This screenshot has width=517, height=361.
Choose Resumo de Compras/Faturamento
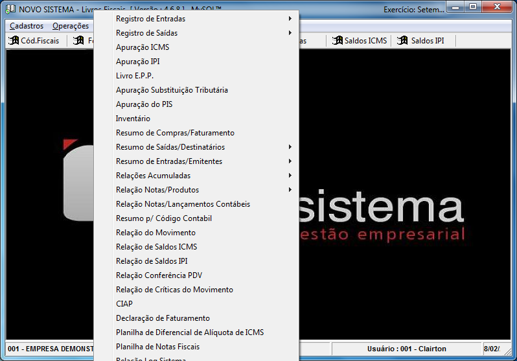click(x=196, y=133)
